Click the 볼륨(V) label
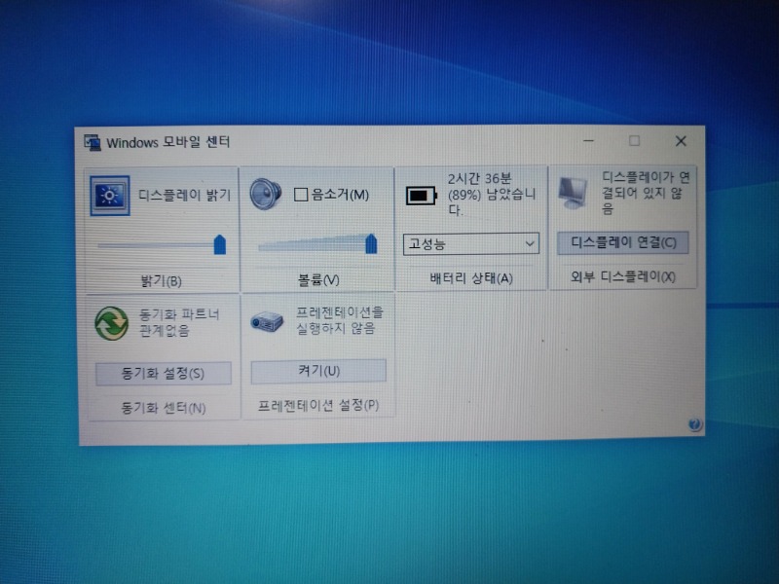The image size is (779, 584). [x=318, y=280]
